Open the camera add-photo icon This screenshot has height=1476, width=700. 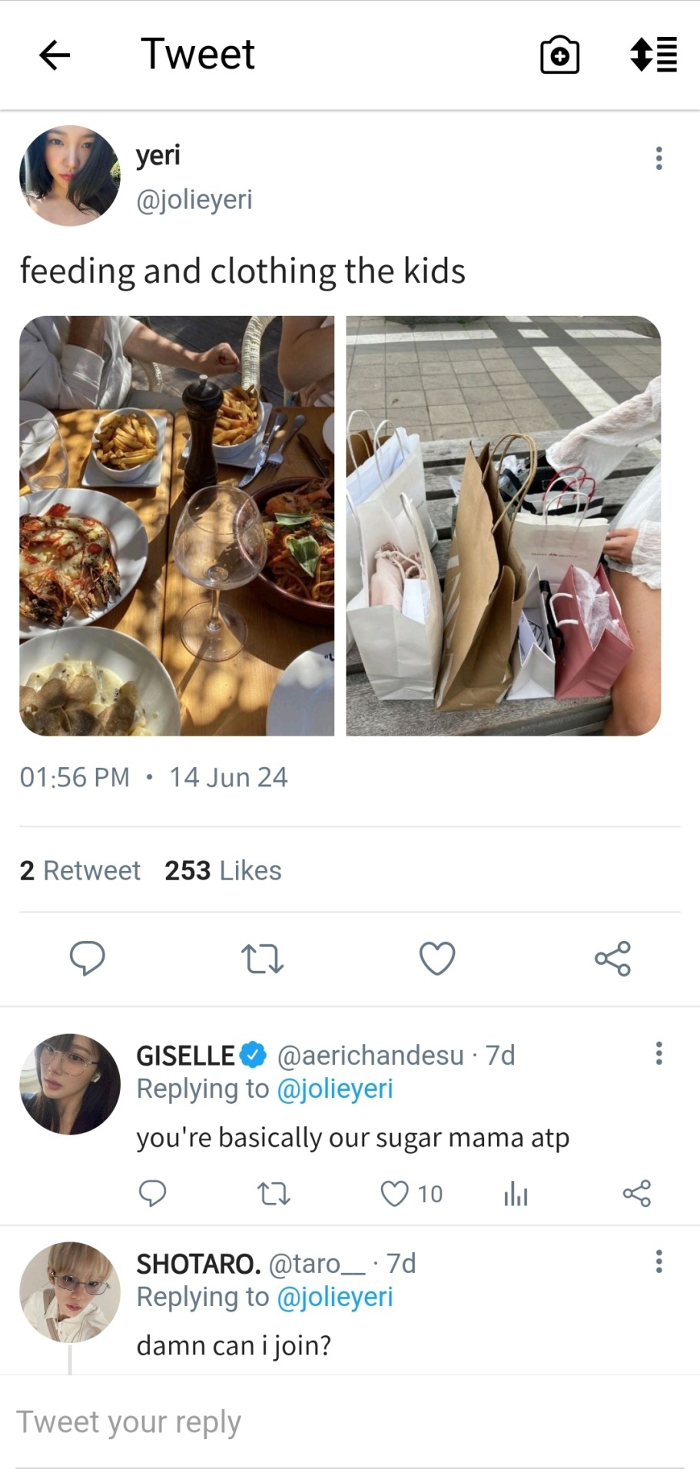[x=559, y=55]
